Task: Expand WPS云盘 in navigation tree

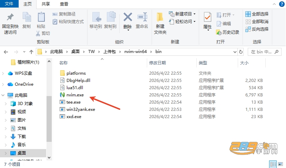Action: tap(3, 73)
